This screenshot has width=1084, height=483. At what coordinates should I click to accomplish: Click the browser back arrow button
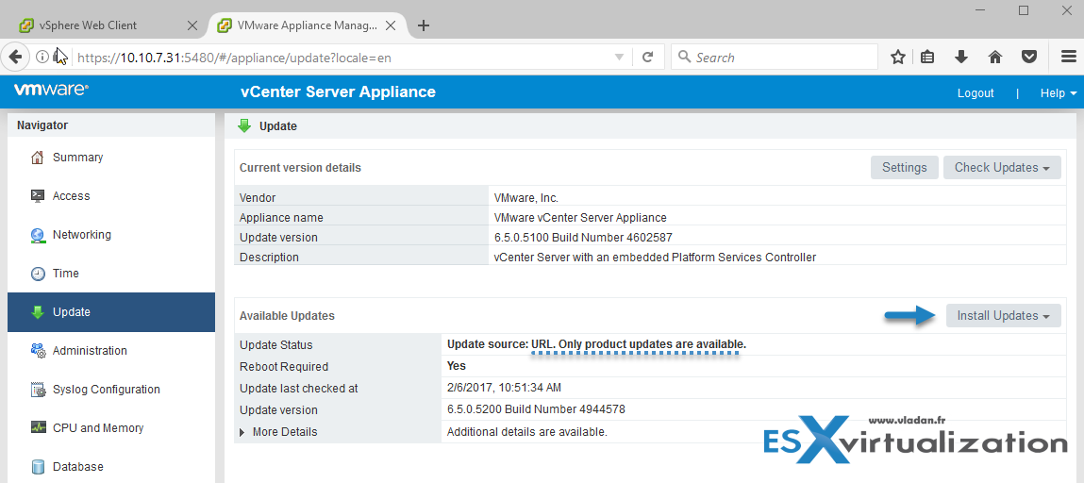click(x=14, y=58)
